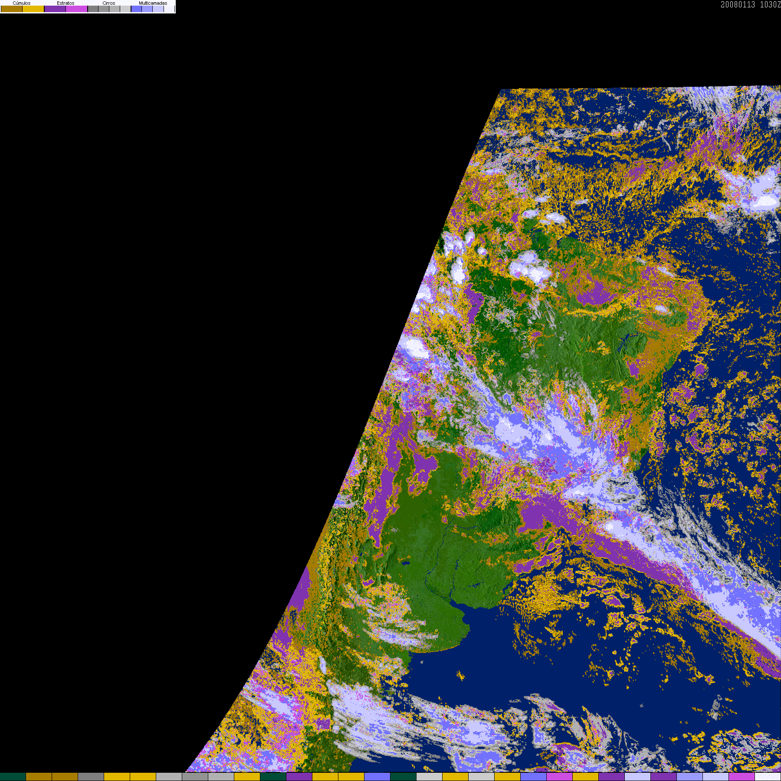Select the dark purple Estratos swatch

click(x=55, y=9)
